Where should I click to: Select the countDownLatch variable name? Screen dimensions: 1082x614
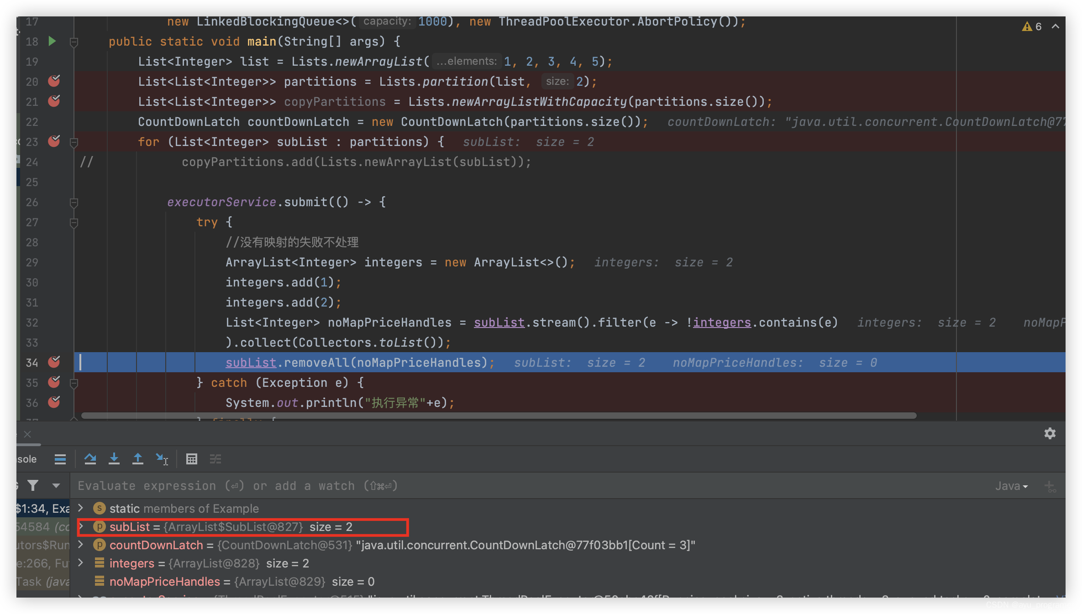point(156,545)
